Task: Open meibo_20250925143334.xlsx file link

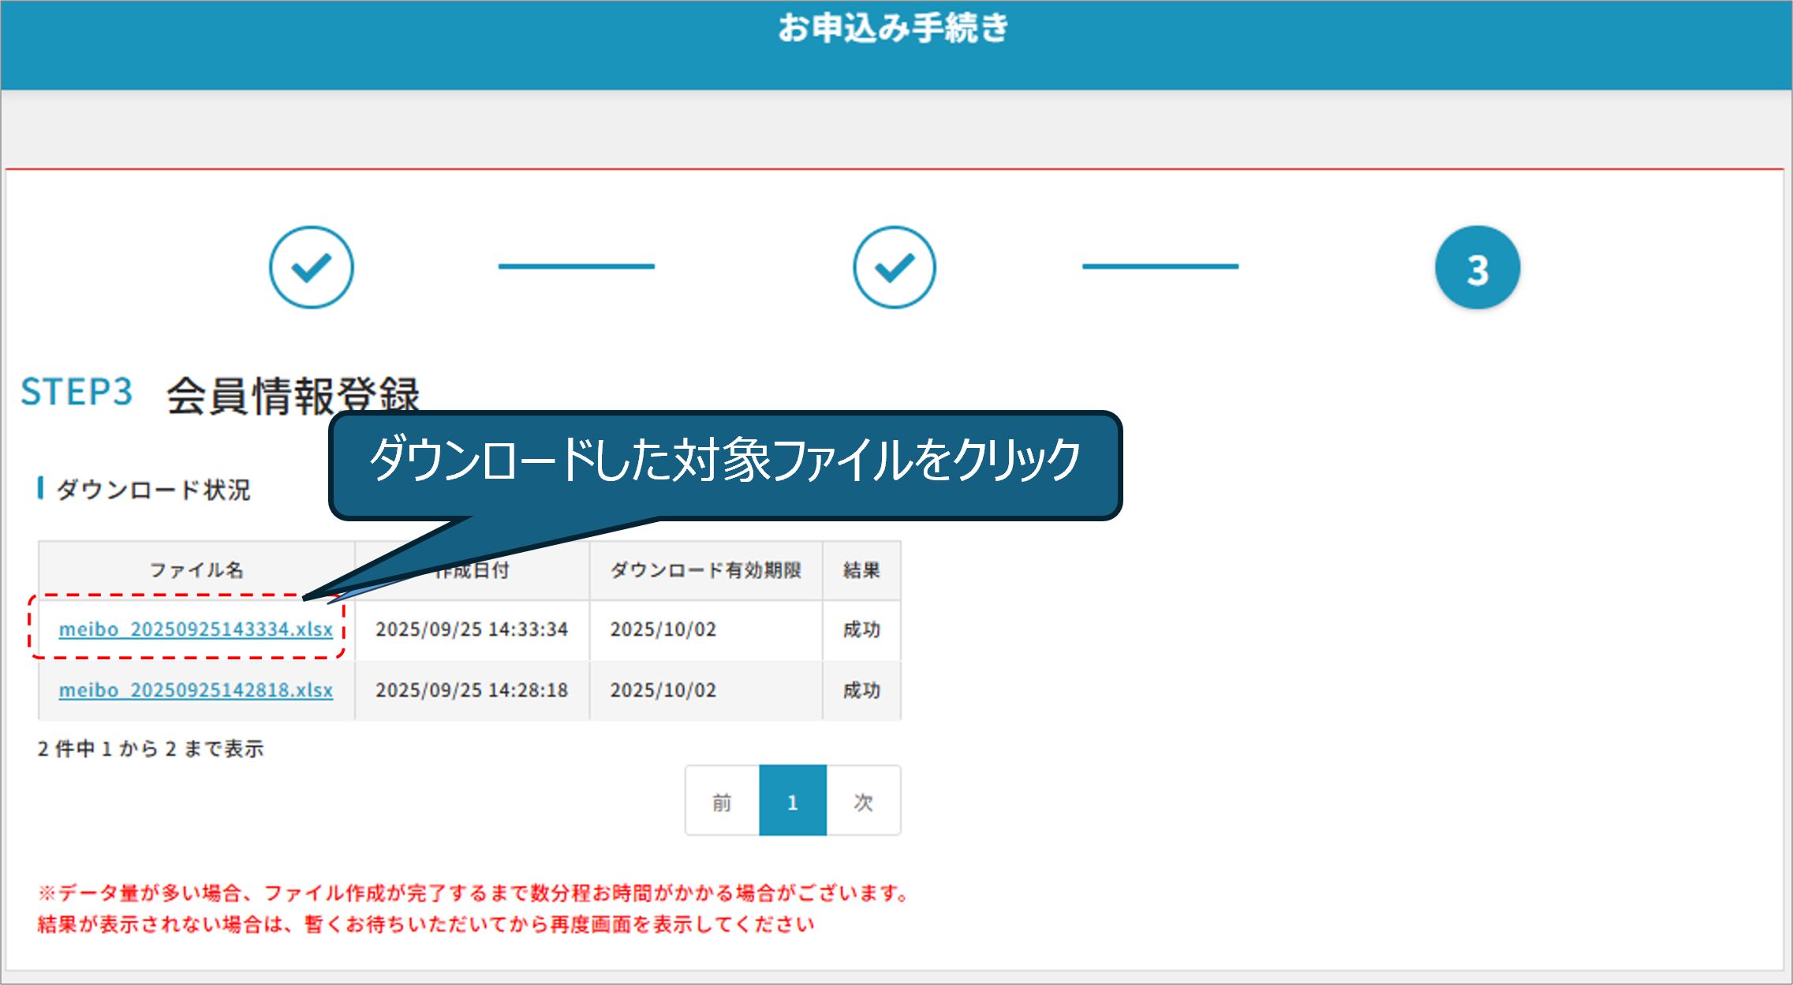Action: pos(196,629)
